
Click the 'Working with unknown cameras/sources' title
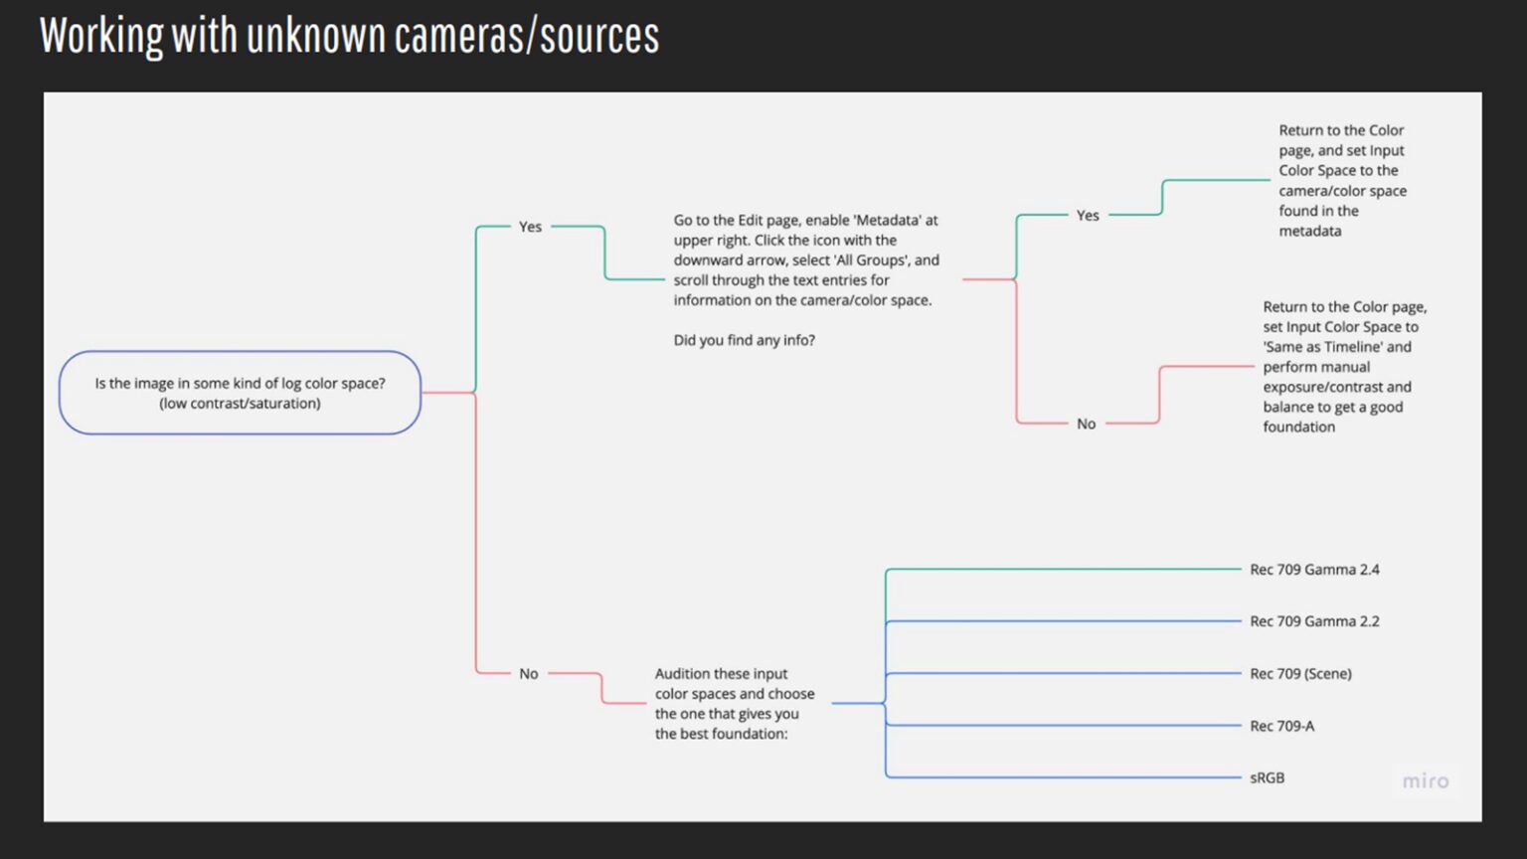(x=348, y=35)
